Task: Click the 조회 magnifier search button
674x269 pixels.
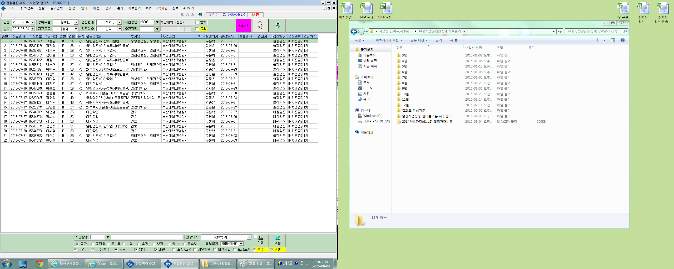Action: click(260, 25)
